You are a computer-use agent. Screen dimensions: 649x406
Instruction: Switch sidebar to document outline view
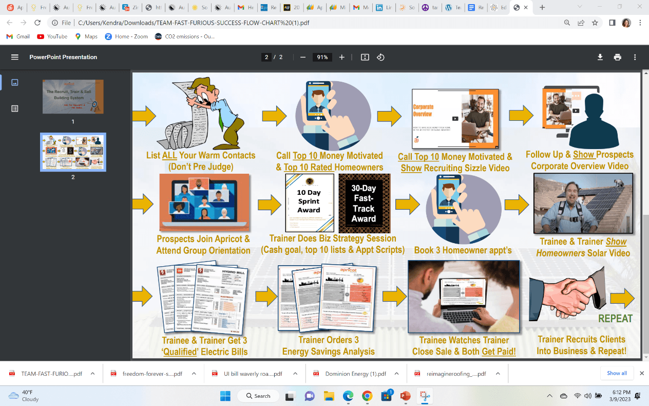14,108
